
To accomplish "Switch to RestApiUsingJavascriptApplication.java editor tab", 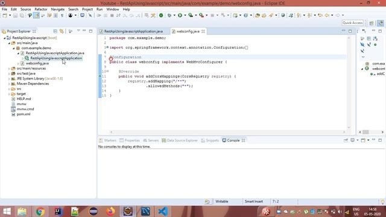I will [133, 31].
